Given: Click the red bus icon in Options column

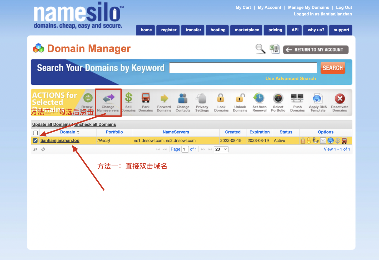Looking at the screenshot, I should point(344,141).
